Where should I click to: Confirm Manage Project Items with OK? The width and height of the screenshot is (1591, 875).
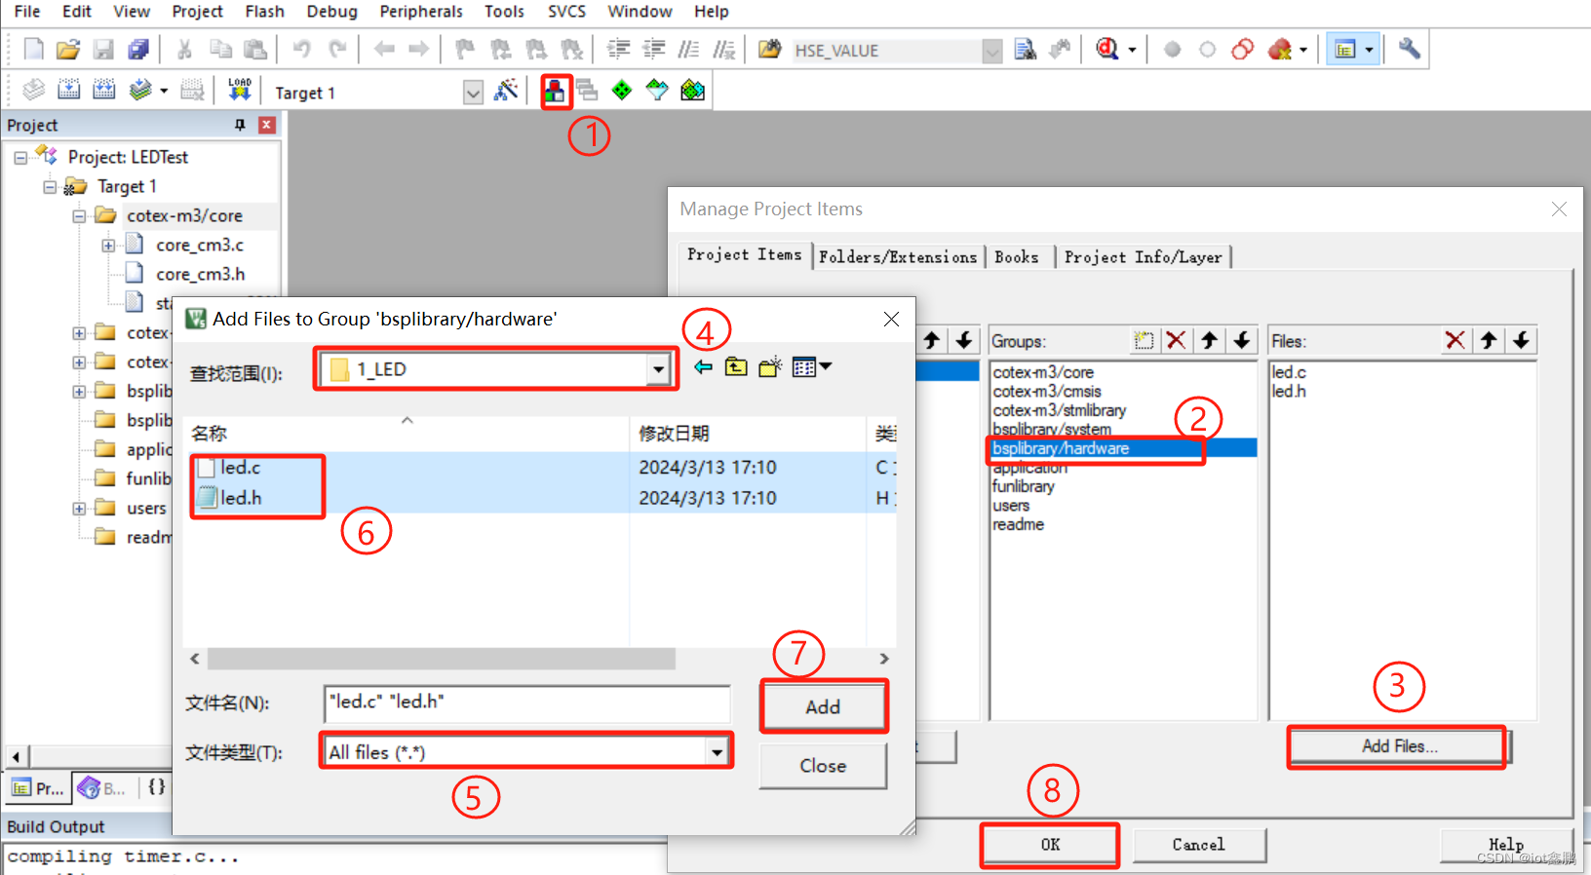[x=1050, y=845]
